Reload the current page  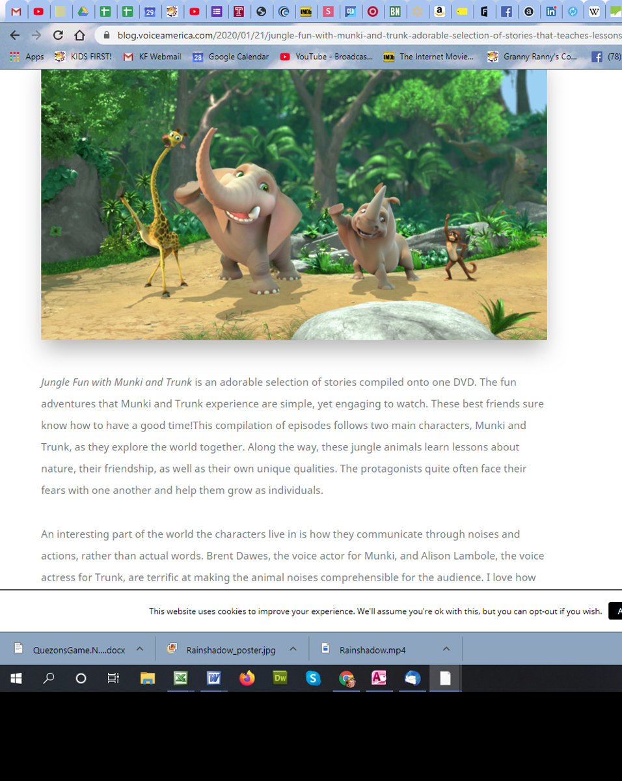click(x=58, y=35)
